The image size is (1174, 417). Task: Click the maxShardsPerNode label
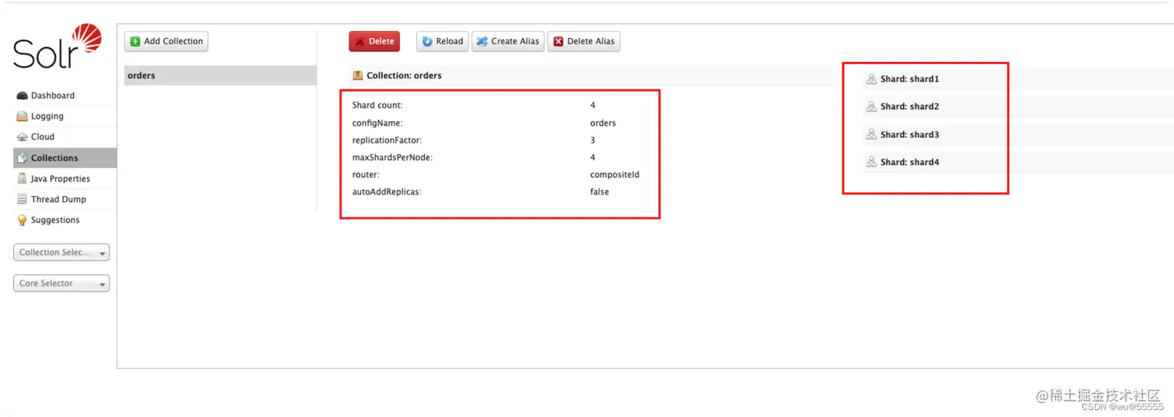pyautogui.click(x=392, y=158)
